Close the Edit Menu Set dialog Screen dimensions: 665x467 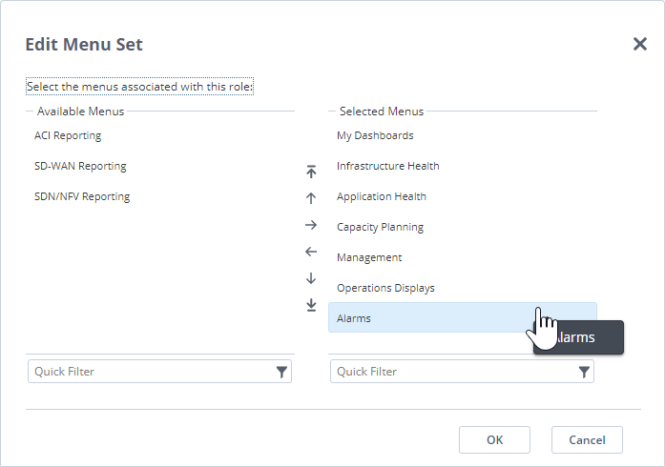pos(640,44)
